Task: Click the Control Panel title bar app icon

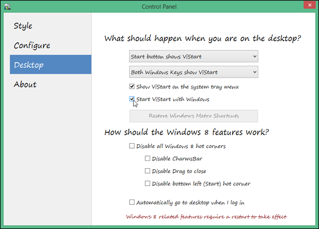Action: coord(7,7)
